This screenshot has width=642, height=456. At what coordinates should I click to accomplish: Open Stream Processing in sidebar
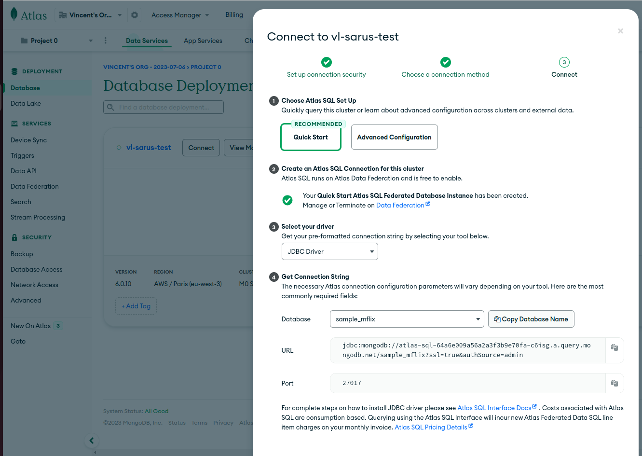pyautogui.click(x=38, y=217)
